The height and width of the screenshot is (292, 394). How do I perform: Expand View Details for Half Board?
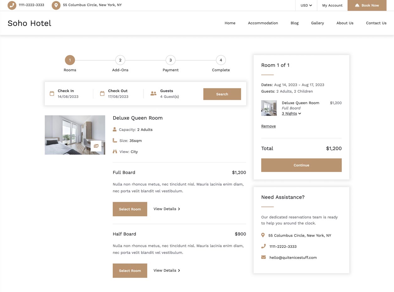coord(167,270)
